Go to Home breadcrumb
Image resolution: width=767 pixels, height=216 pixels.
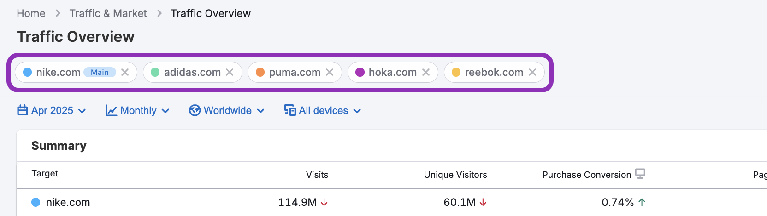coord(31,13)
